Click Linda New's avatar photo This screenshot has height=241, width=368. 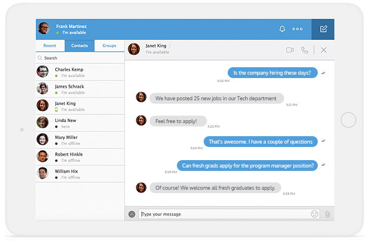(x=42, y=122)
